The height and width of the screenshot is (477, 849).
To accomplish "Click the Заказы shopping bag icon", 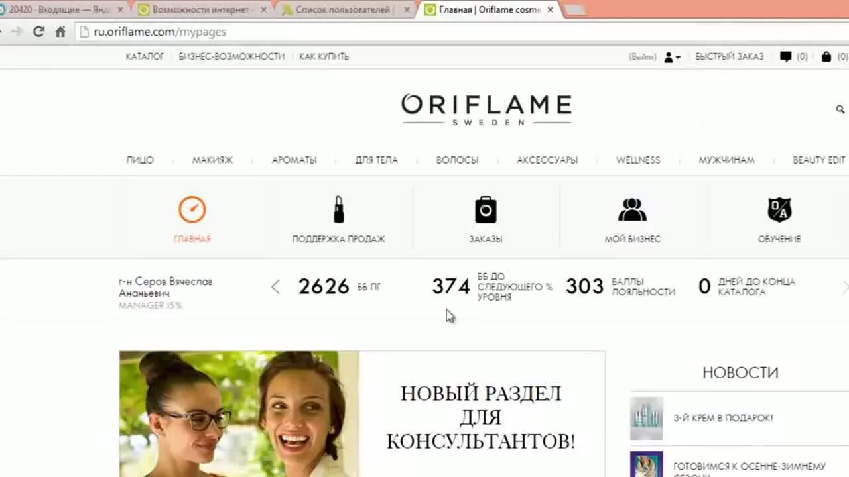I will 486,209.
